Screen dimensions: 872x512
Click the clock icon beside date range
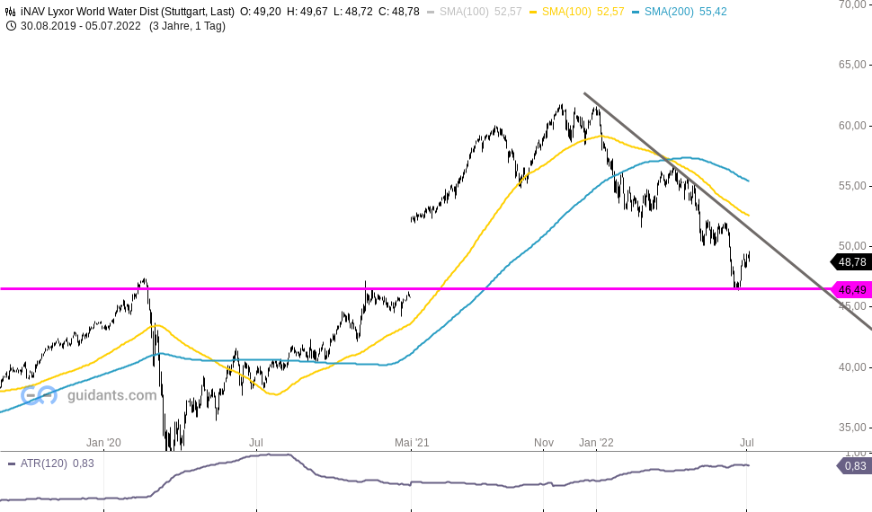(10, 26)
